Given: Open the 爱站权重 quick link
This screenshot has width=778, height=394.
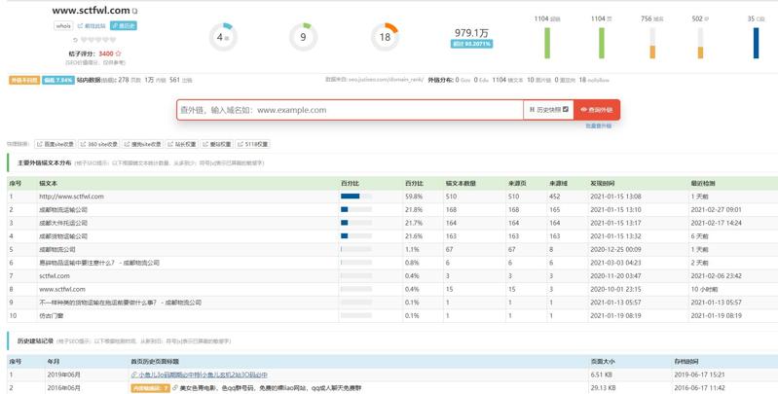Looking at the screenshot, I should 219,144.
